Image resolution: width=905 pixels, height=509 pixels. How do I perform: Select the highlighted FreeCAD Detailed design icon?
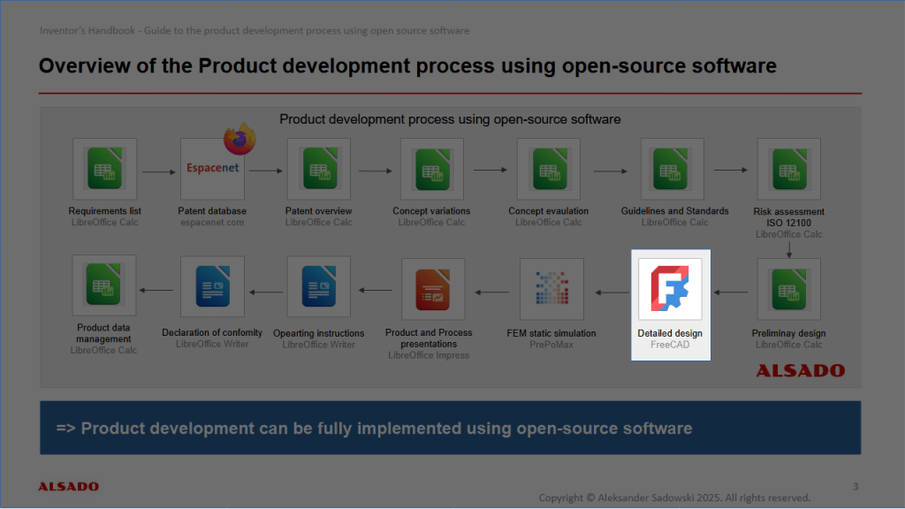pyautogui.click(x=670, y=289)
